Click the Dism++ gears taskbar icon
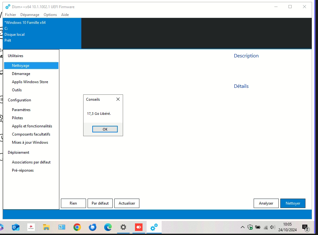The height and width of the screenshot is (235, 318). [154, 227]
